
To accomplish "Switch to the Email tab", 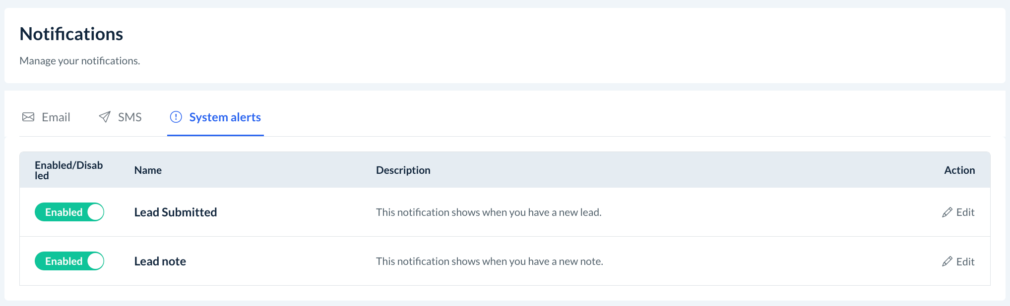I will [x=56, y=117].
